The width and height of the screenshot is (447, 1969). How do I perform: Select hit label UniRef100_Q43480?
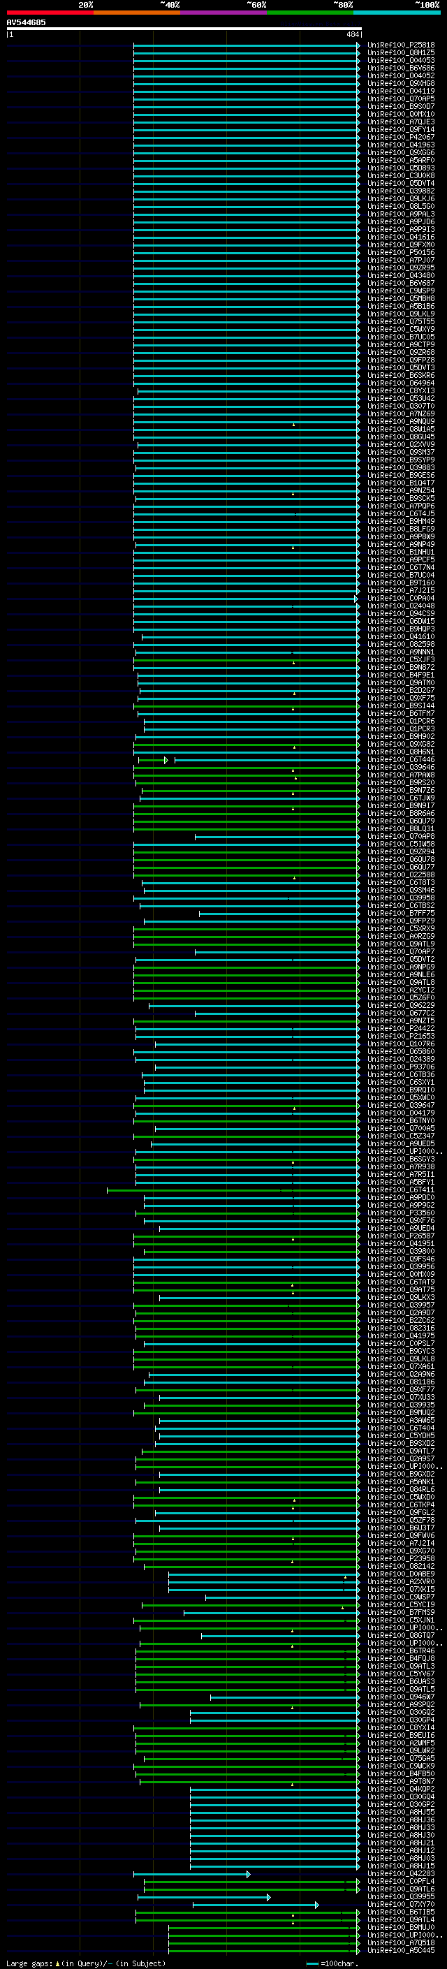click(401, 275)
